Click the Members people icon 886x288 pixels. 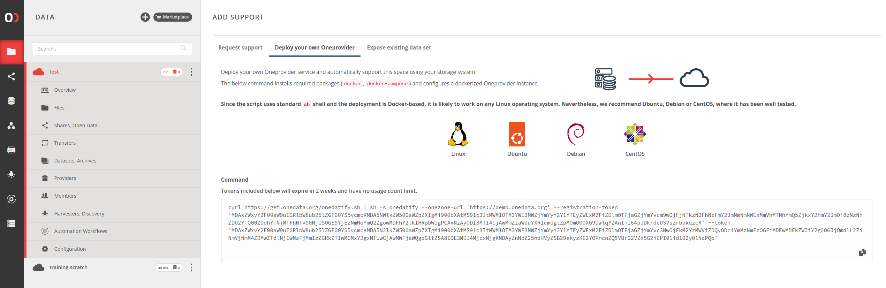click(45, 196)
